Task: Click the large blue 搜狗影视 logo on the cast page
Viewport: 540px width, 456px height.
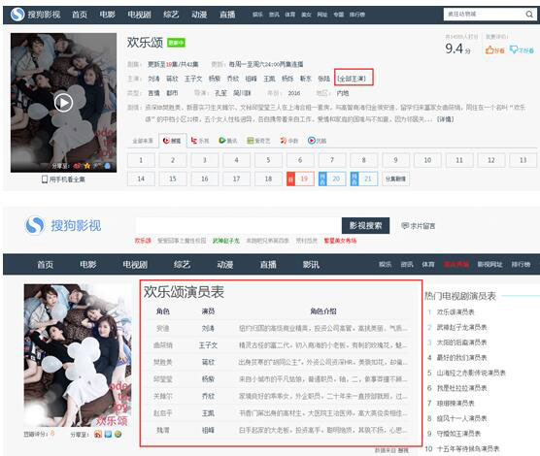Action: 63,225
